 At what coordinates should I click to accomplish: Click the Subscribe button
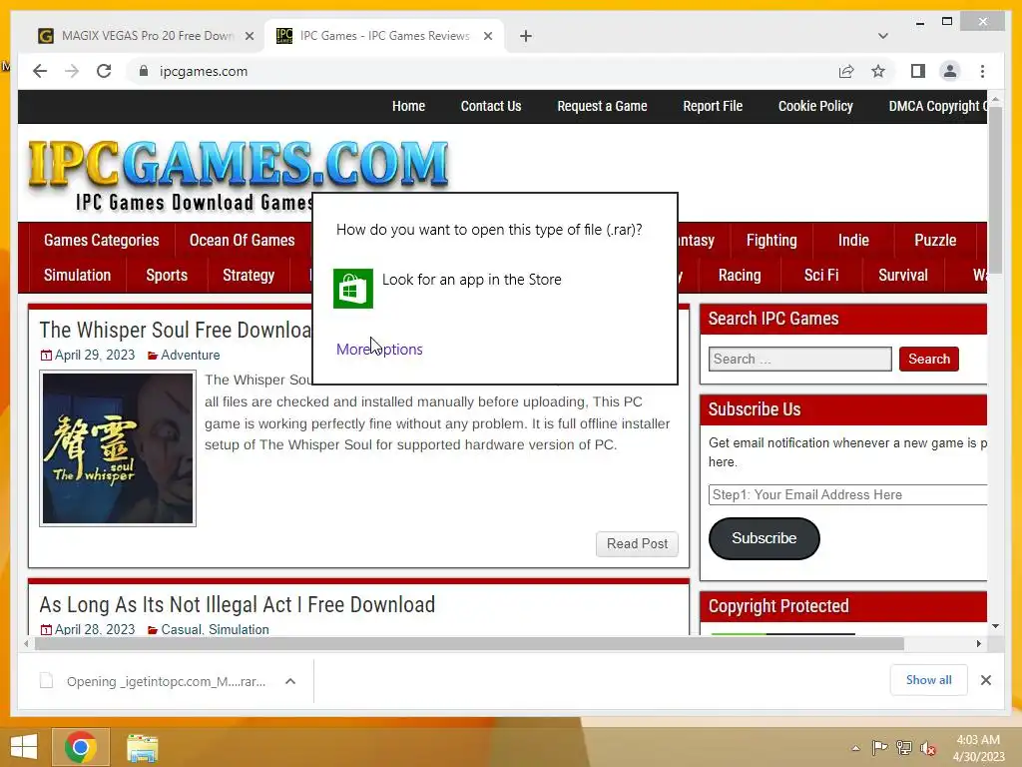(x=764, y=538)
